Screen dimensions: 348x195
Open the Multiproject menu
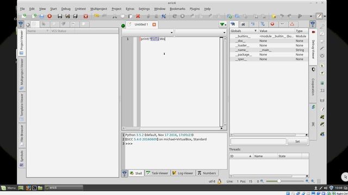[x=98, y=9]
